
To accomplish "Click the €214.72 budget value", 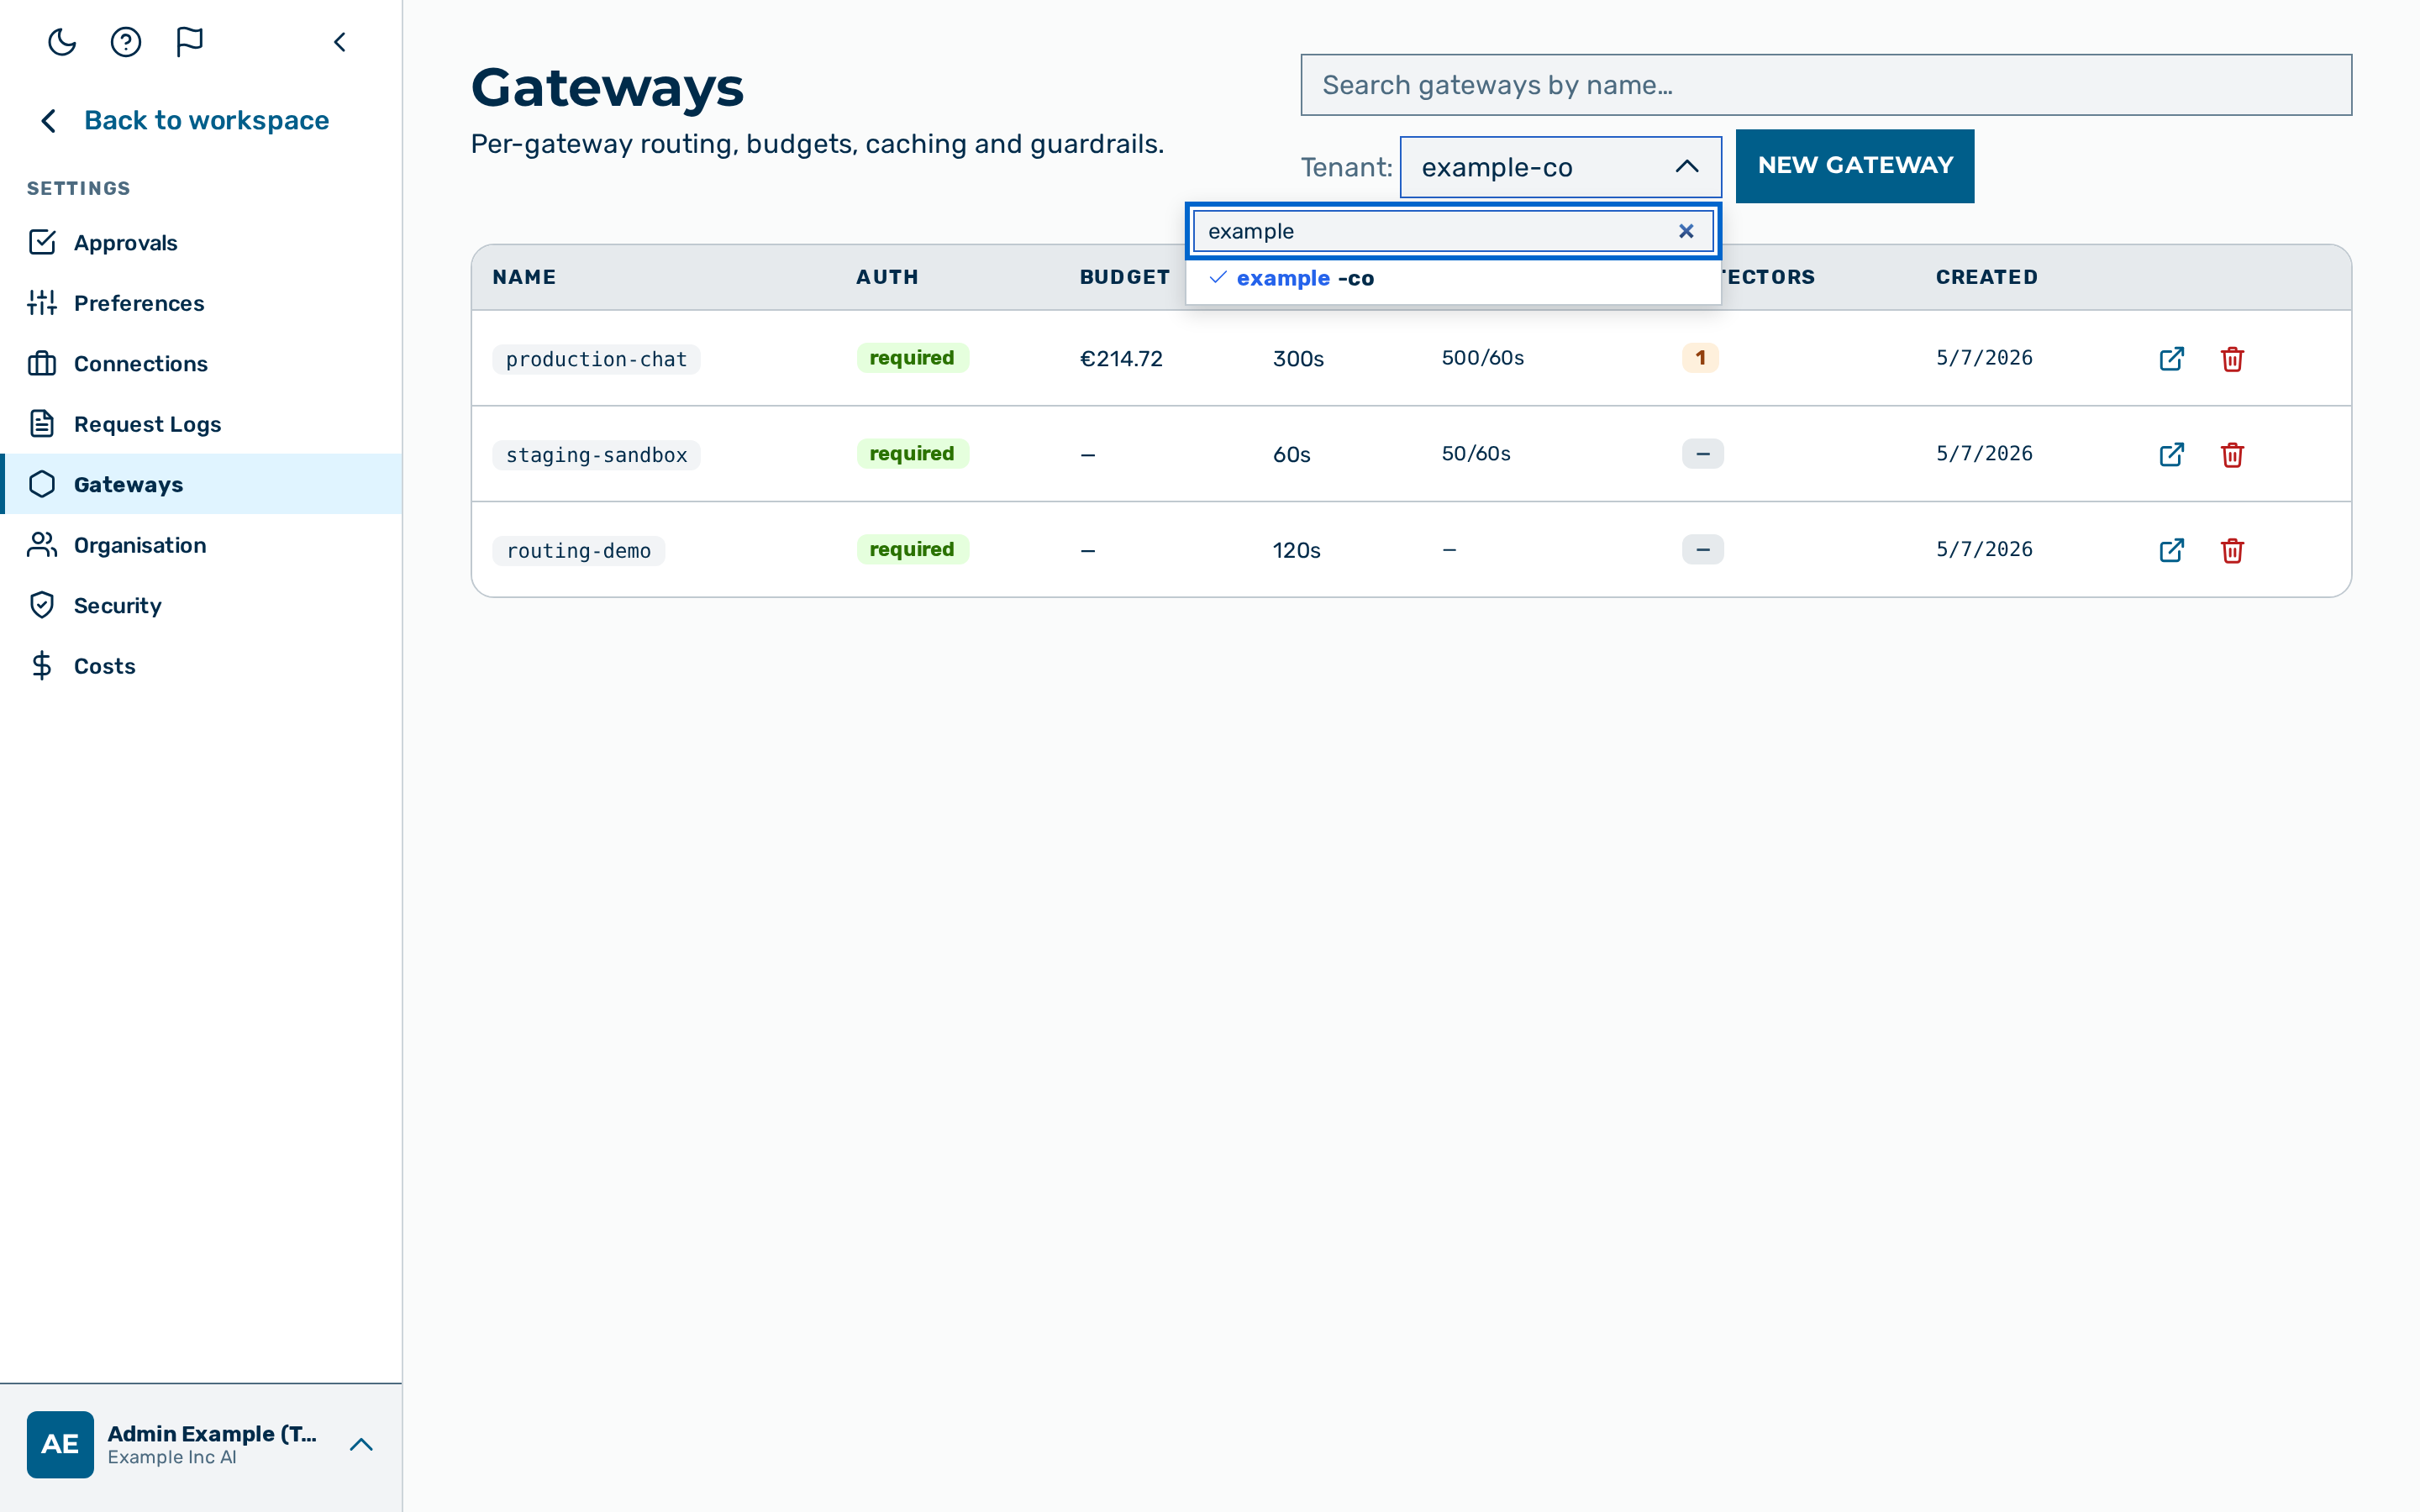I will [x=1121, y=359].
